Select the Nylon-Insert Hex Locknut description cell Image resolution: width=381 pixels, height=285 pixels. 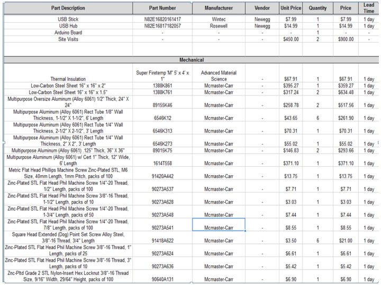[x=68, y=276]
